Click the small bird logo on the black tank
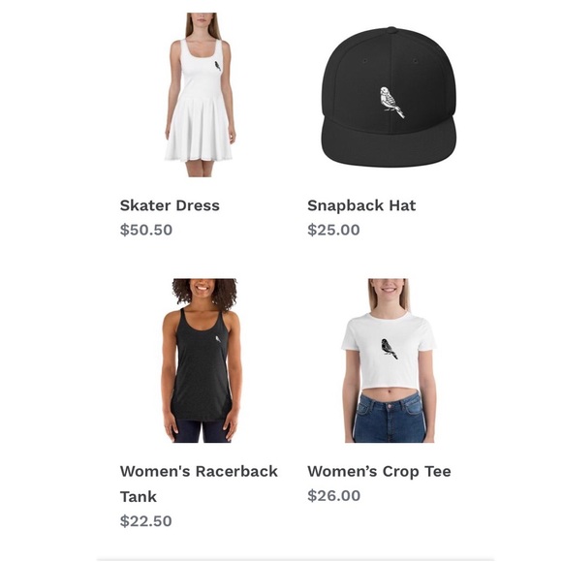 [x=218, y=339]
